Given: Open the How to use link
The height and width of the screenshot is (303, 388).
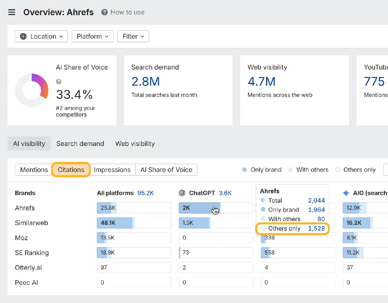Looking at the screenshot, I should (127, 12).
